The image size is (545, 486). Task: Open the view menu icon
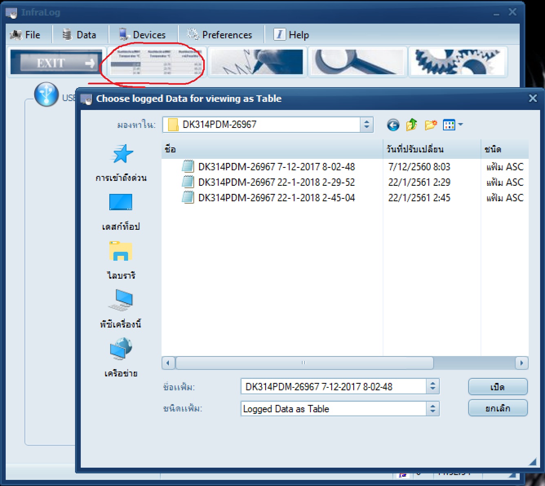click(452, 125)
